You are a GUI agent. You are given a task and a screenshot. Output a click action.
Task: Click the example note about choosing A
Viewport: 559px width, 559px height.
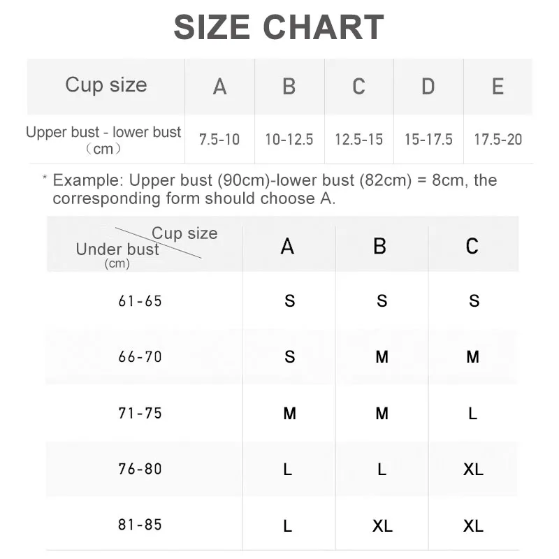pos(274,189)
